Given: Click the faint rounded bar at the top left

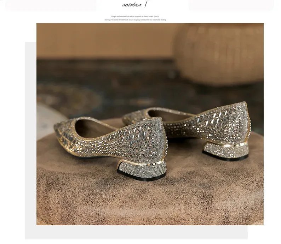Looking at the screenshot, I should (51, 5).
